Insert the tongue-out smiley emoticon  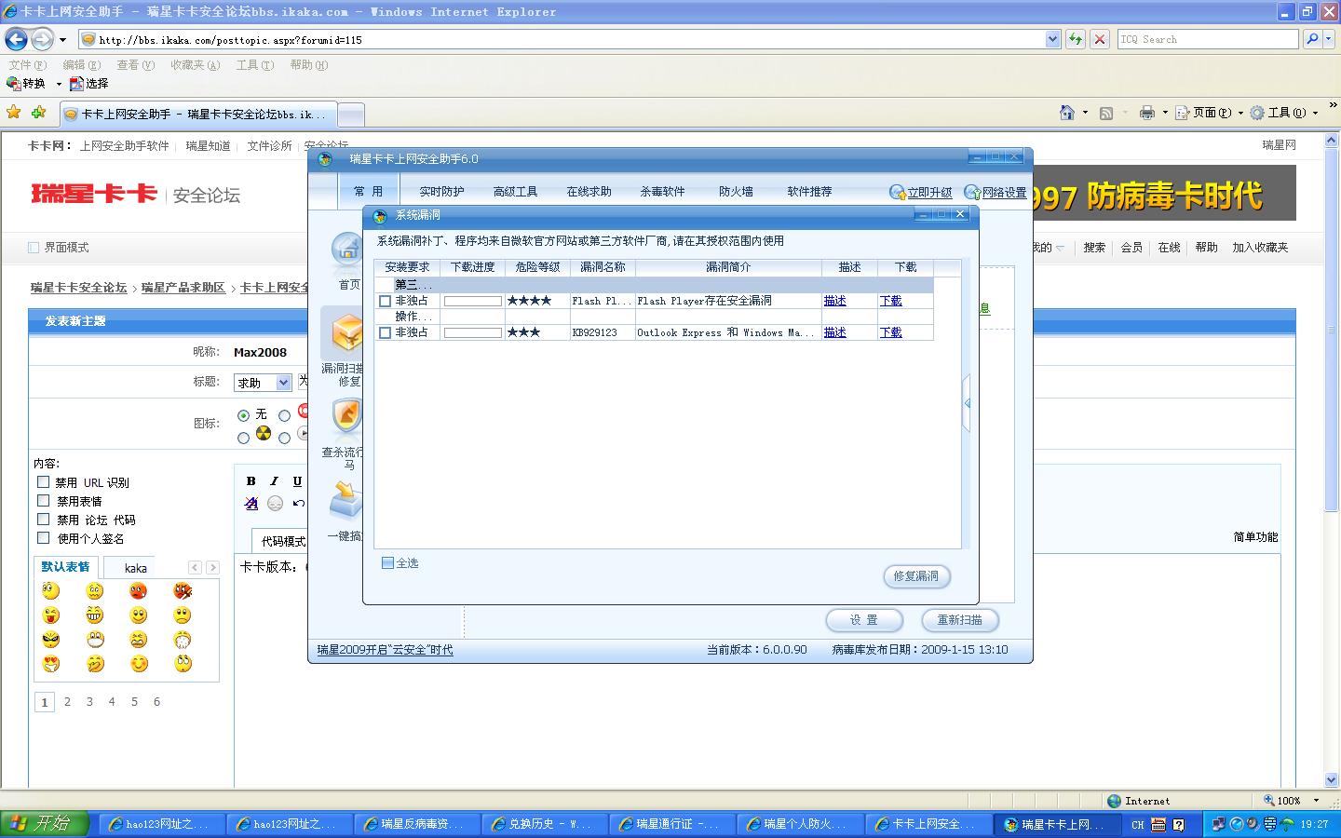click(x=50, y=615)
